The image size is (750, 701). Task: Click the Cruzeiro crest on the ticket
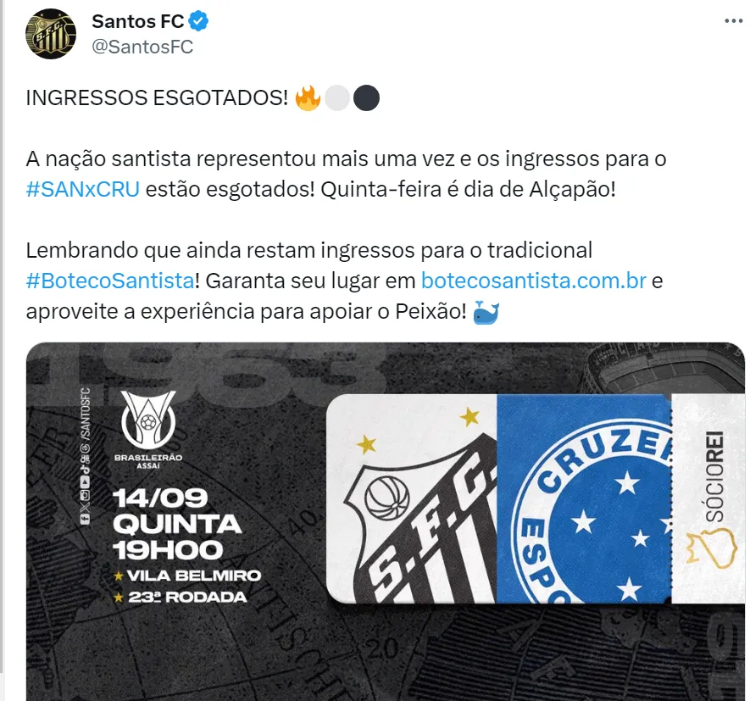click(x=593, y=509)
